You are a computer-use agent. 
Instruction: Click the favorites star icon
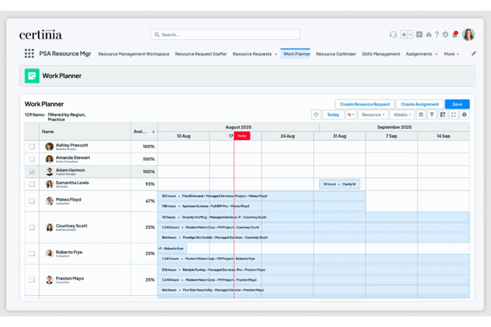click(x=404, y=34)
